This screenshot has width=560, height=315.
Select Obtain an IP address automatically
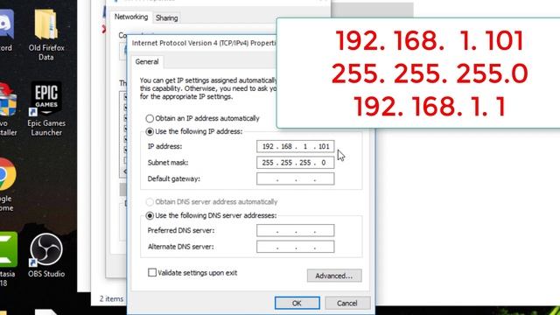pyautogui.click(x=150, y=118)
